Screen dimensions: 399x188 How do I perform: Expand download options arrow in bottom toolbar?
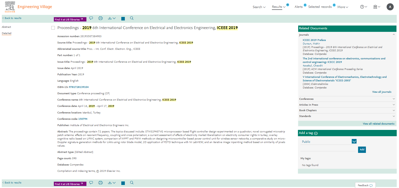(x=114, y=183)
